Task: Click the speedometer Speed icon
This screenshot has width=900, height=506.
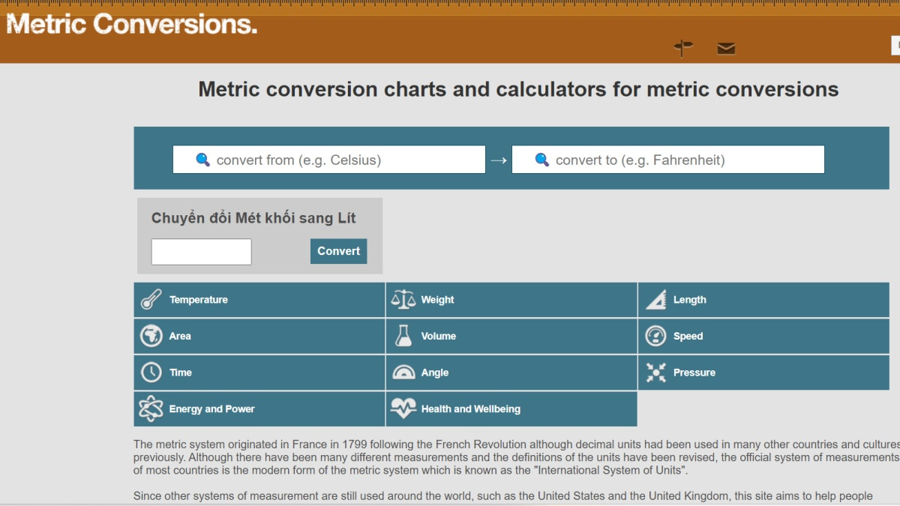Action: coord(655,336)
